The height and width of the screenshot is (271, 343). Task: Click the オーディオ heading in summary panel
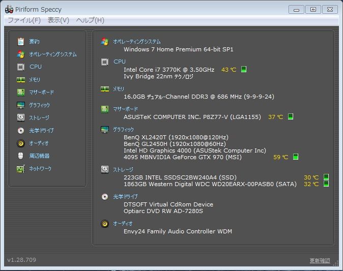[x=123, y=224]
